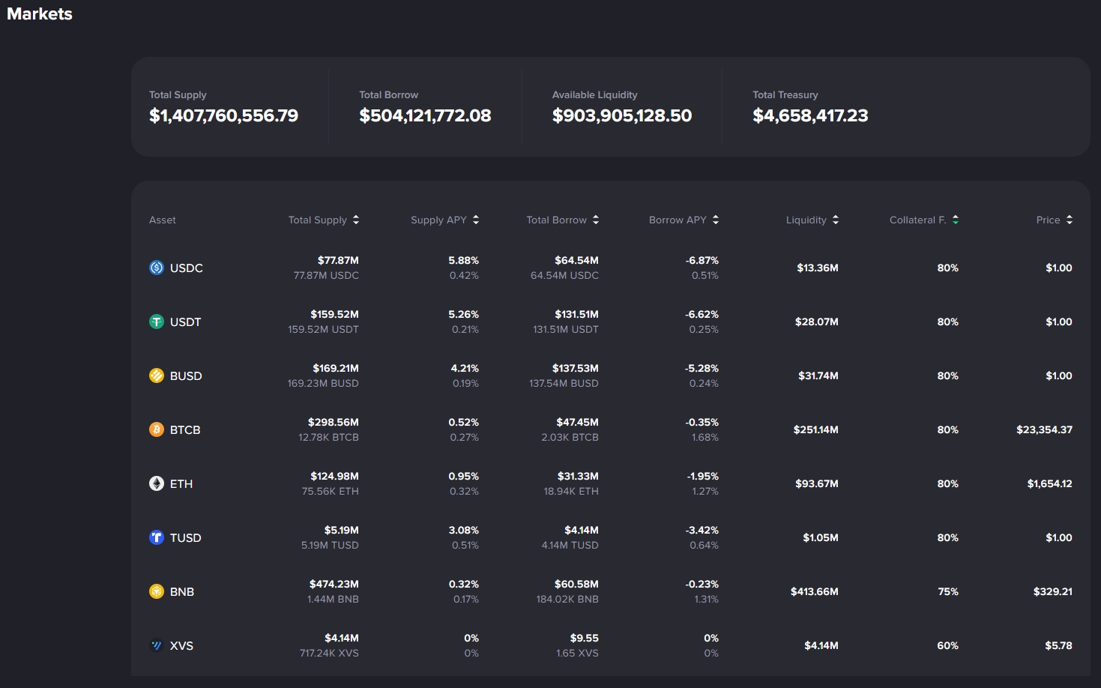
Task: Click TUSD liquidity $1.05M
Action: tap(821, 537)
